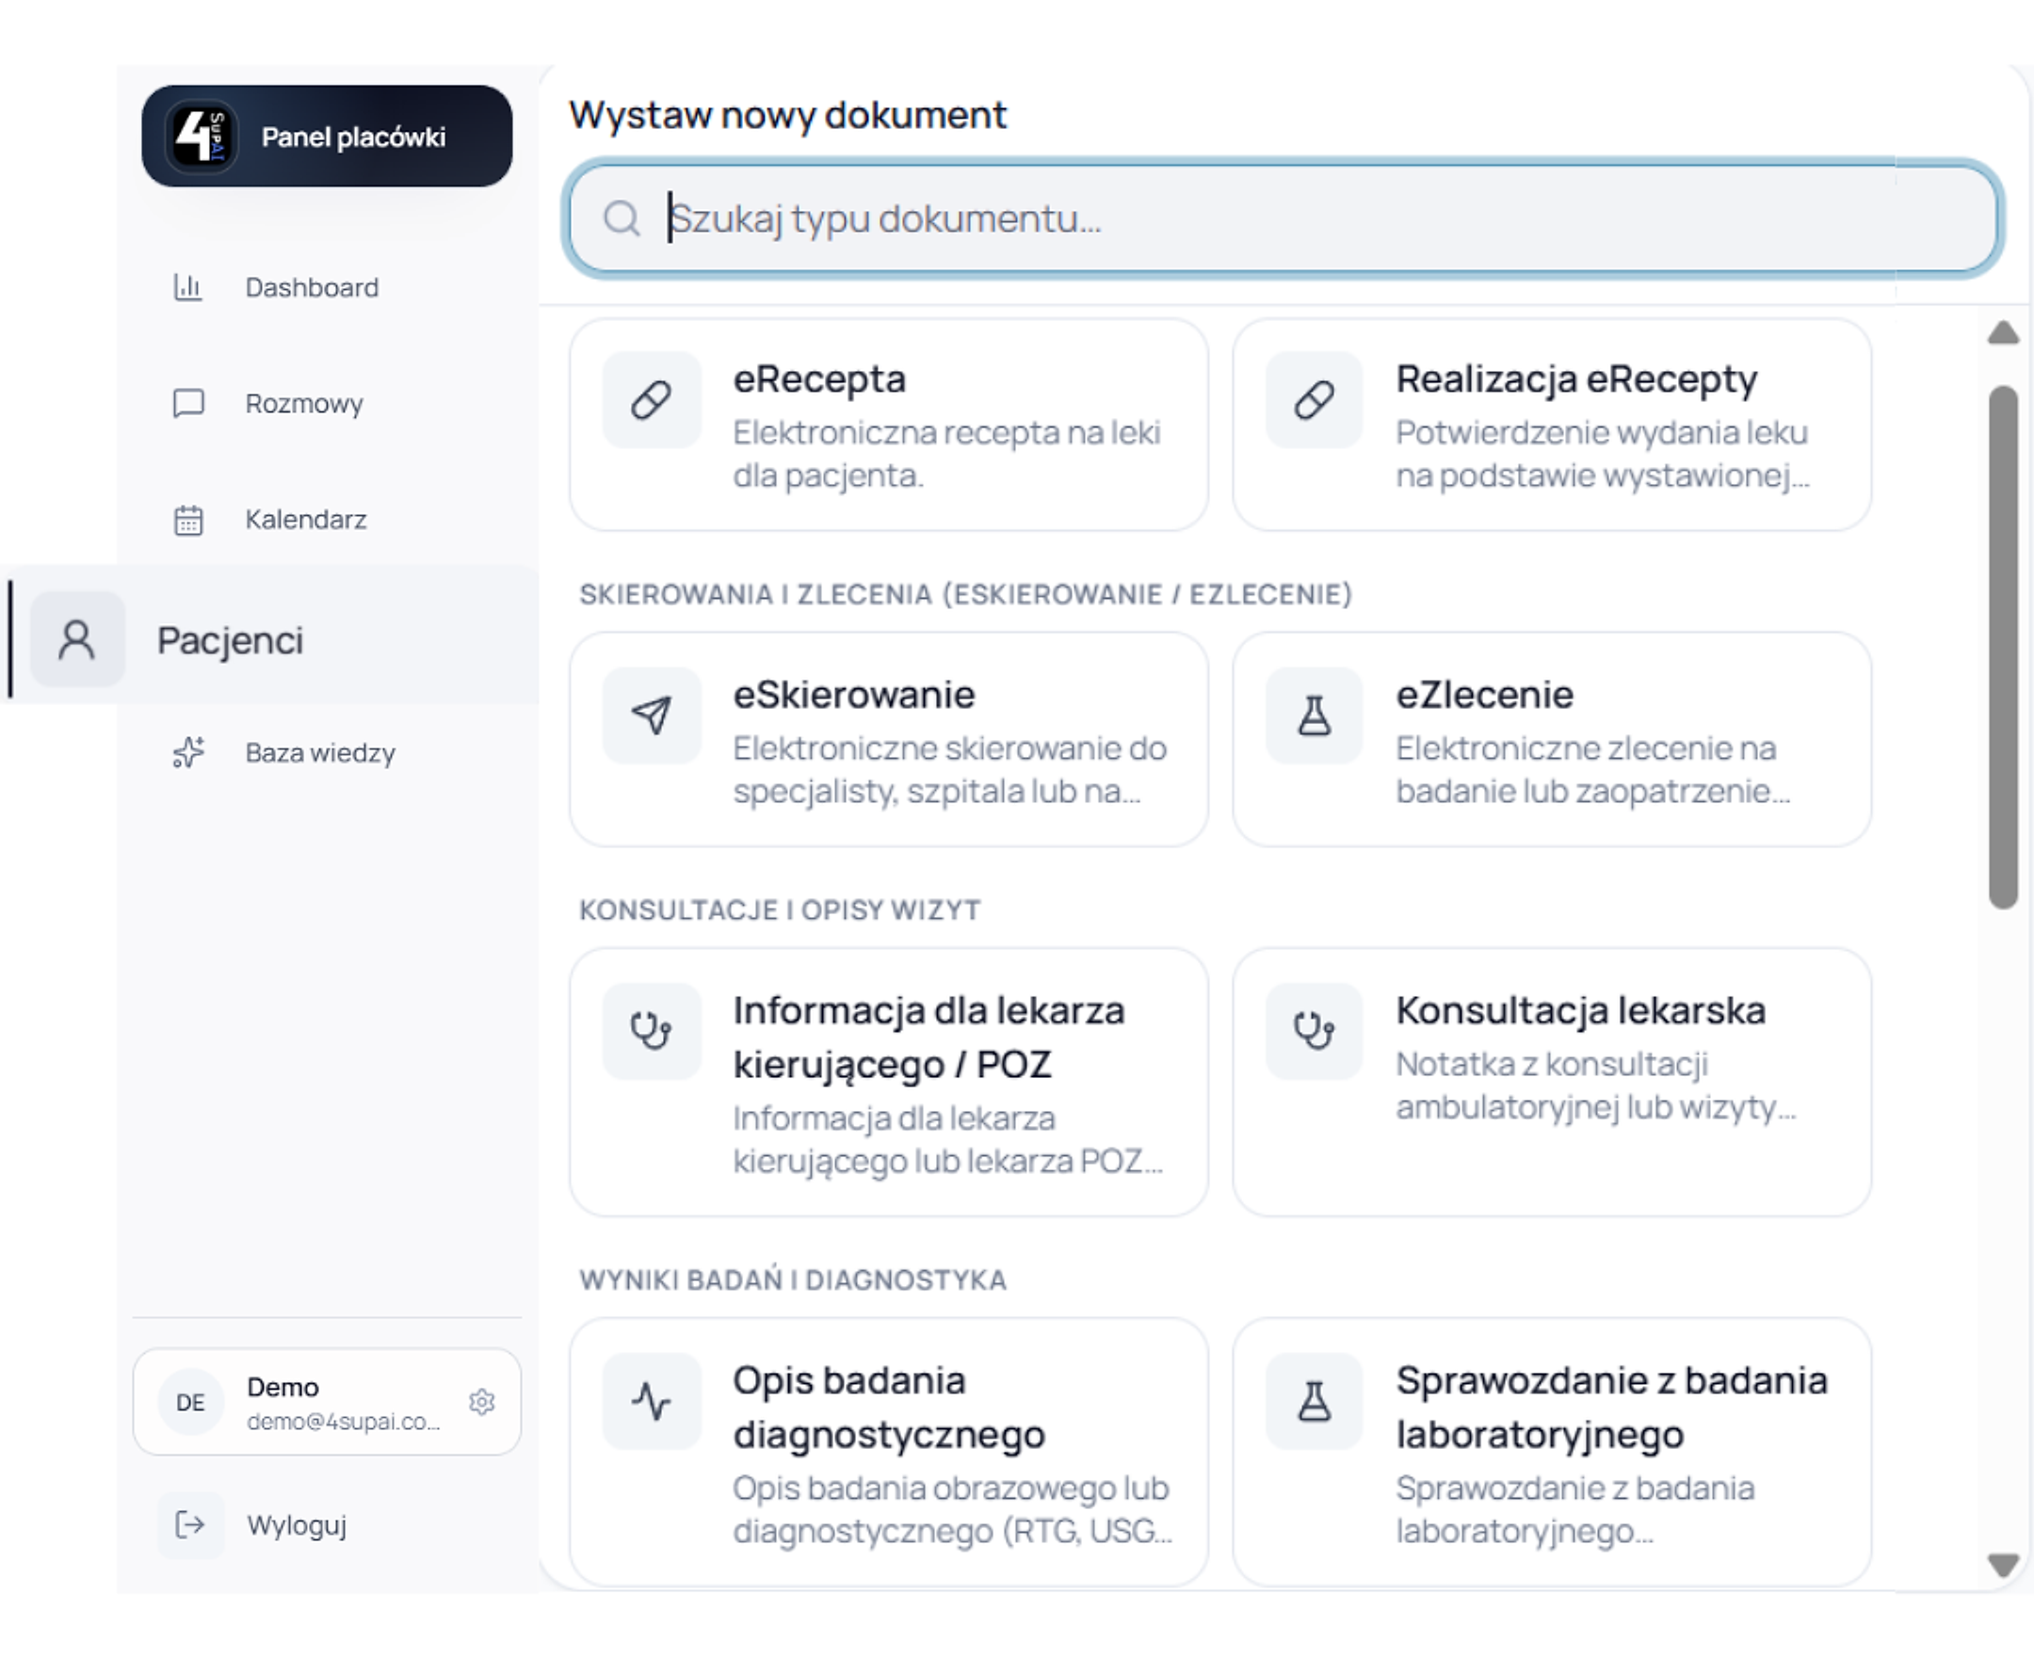This screenshot has height=1657, width=2034.
Task: Click the demo@4supai.co... email text
Action: (344, 1422)
